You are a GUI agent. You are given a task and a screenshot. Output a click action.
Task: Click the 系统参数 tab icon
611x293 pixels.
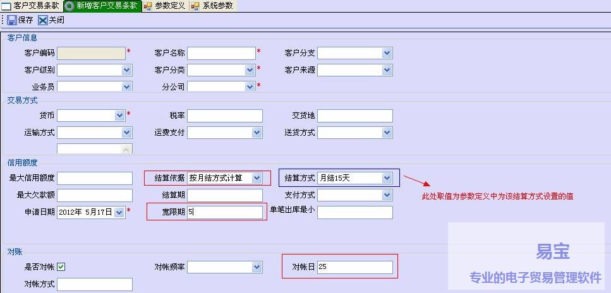click(195, 6)
